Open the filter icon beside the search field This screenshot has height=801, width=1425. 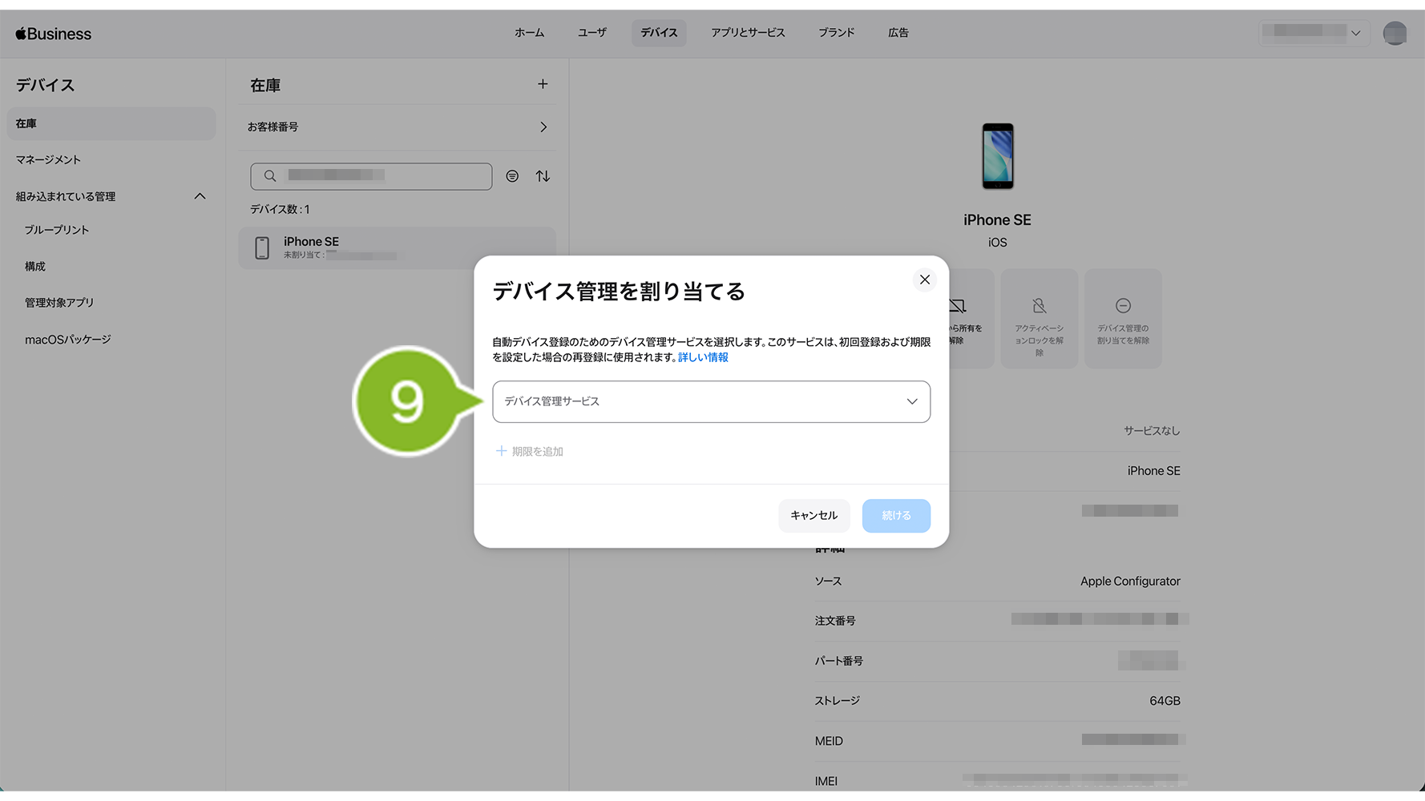[512, 176]
